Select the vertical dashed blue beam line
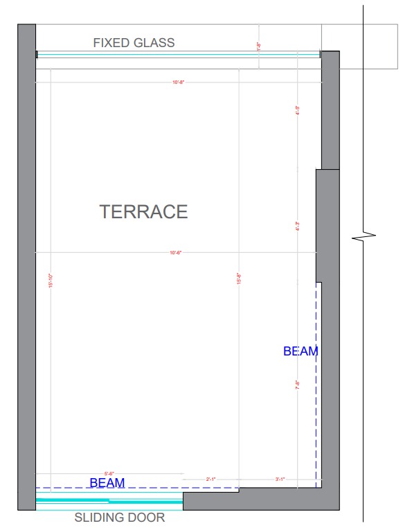The width and height of the screenshot is (403, 528). tap(316, 385)
